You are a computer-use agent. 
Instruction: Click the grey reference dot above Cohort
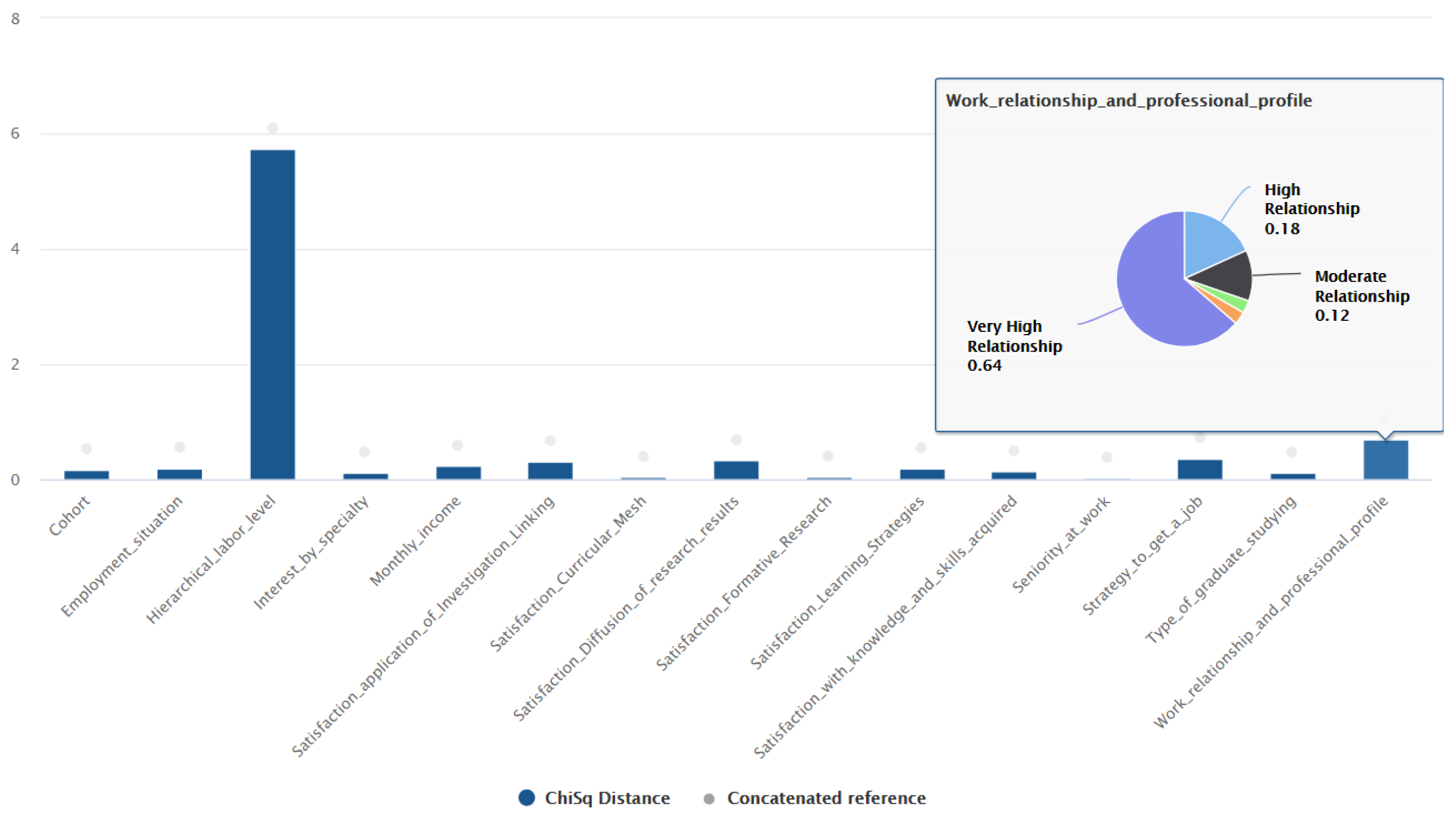pos(86,449)
